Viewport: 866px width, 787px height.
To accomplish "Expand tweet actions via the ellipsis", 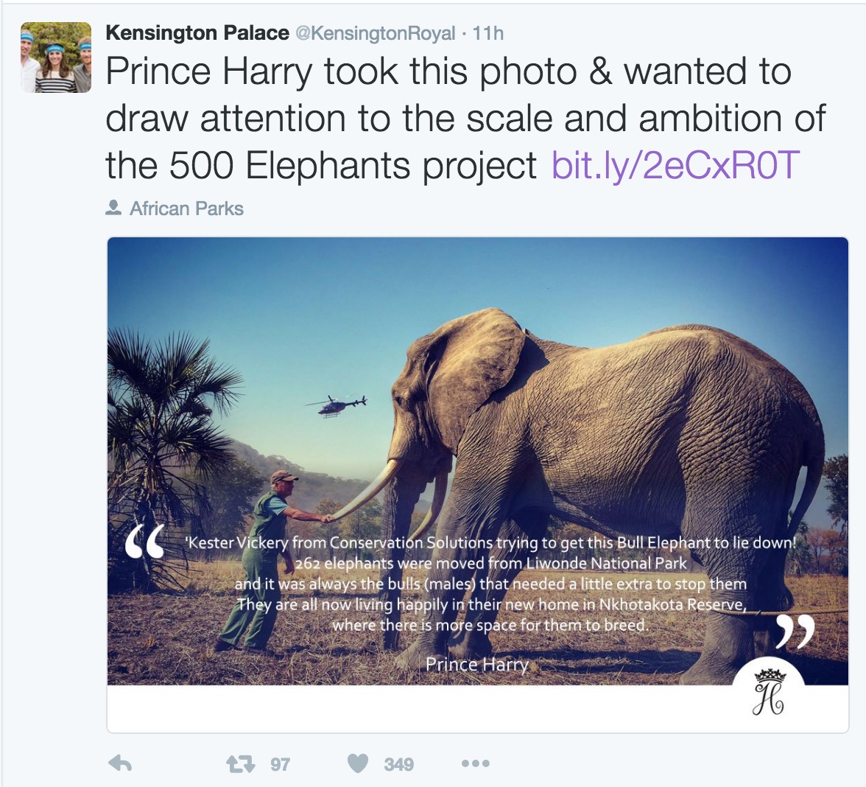I will [x=475, y=763].
